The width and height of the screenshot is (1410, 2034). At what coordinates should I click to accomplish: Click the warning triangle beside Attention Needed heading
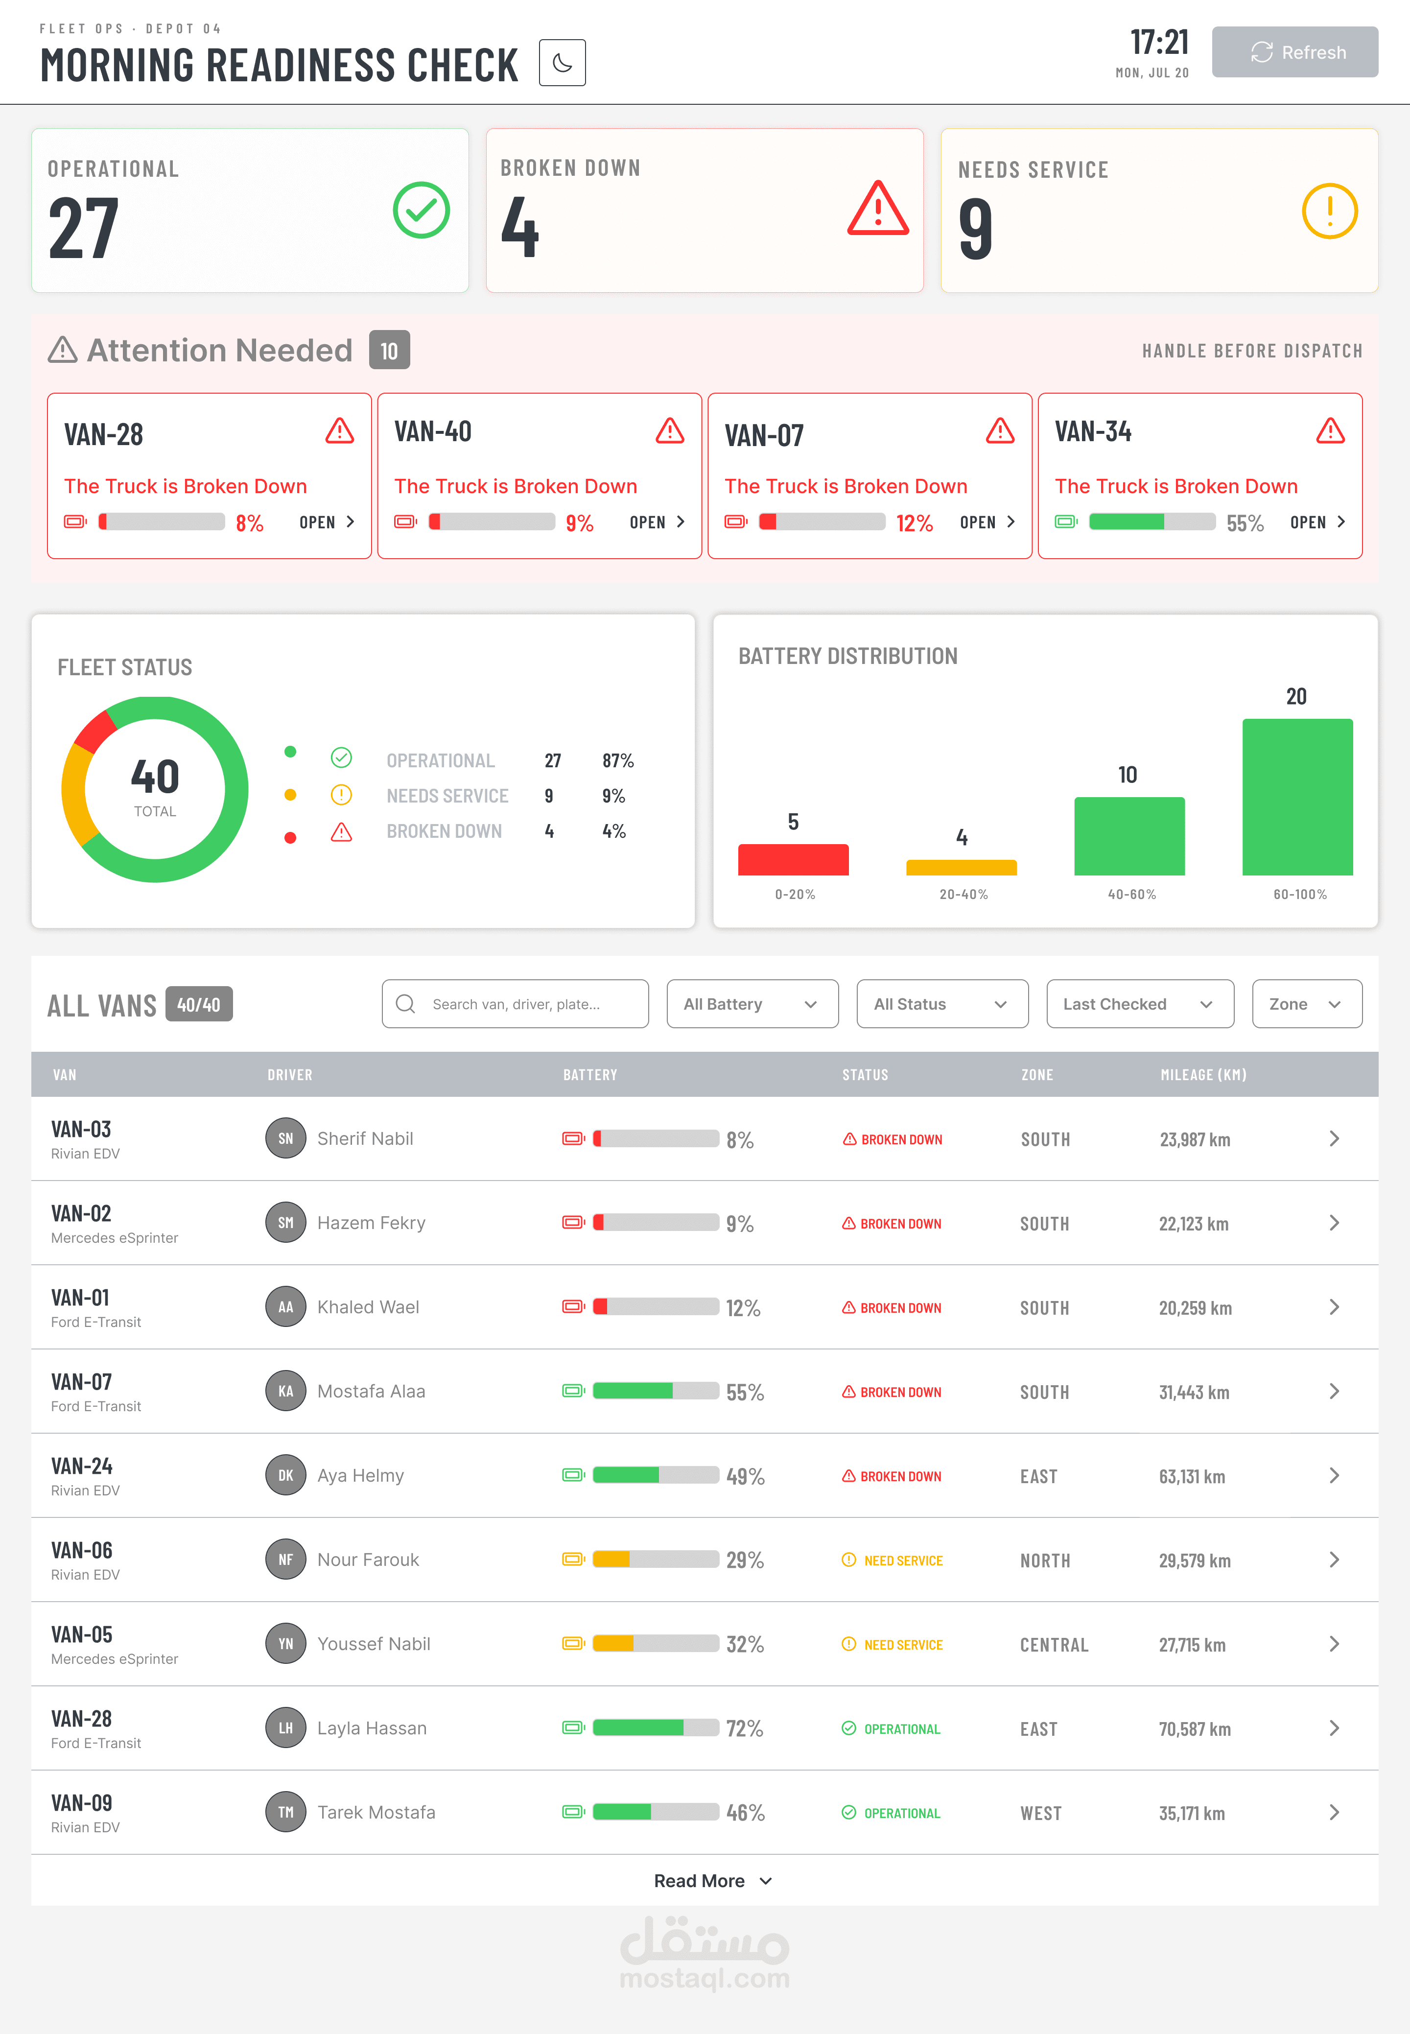click(63, 350)
